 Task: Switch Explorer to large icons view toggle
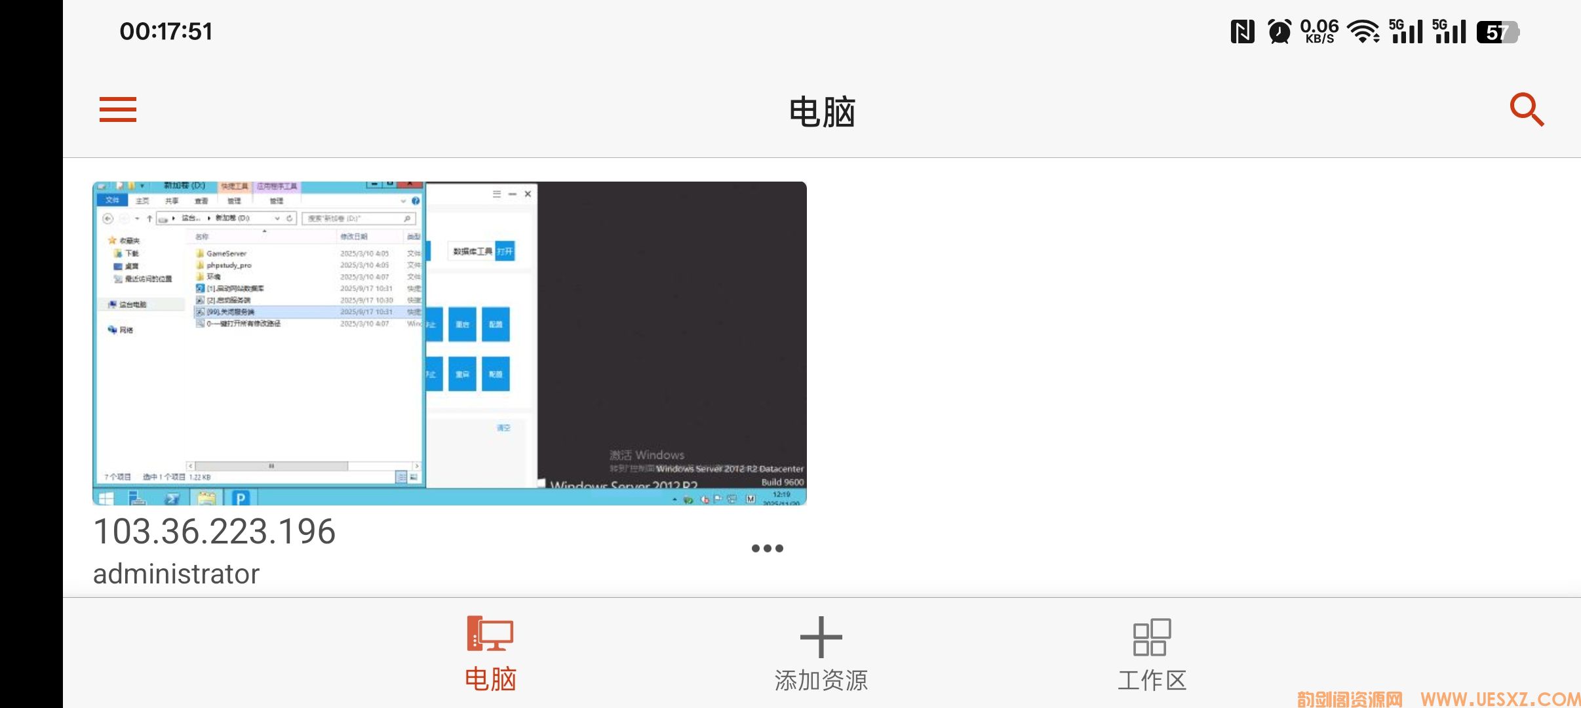414,478
